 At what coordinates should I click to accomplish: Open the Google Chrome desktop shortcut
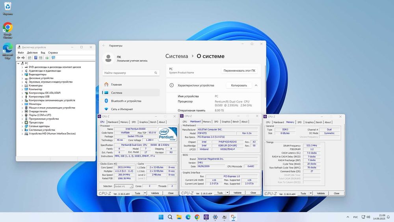[8, 30]
